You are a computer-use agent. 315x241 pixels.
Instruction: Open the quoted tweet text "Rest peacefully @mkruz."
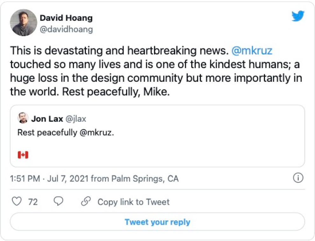[66, 132]
